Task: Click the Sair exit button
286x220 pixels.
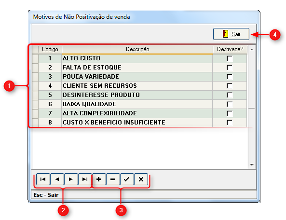Action: point(231,34)
